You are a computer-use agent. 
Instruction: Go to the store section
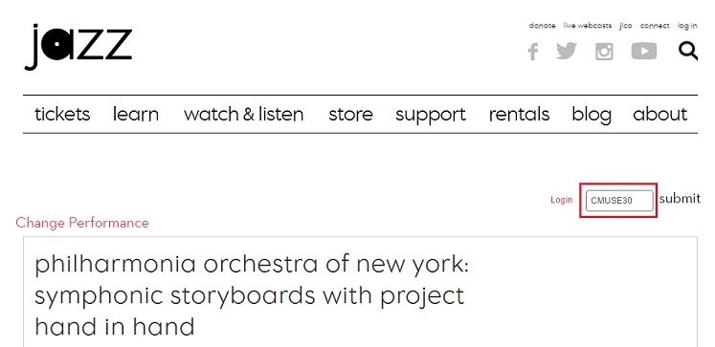click(x=350, y=115)
